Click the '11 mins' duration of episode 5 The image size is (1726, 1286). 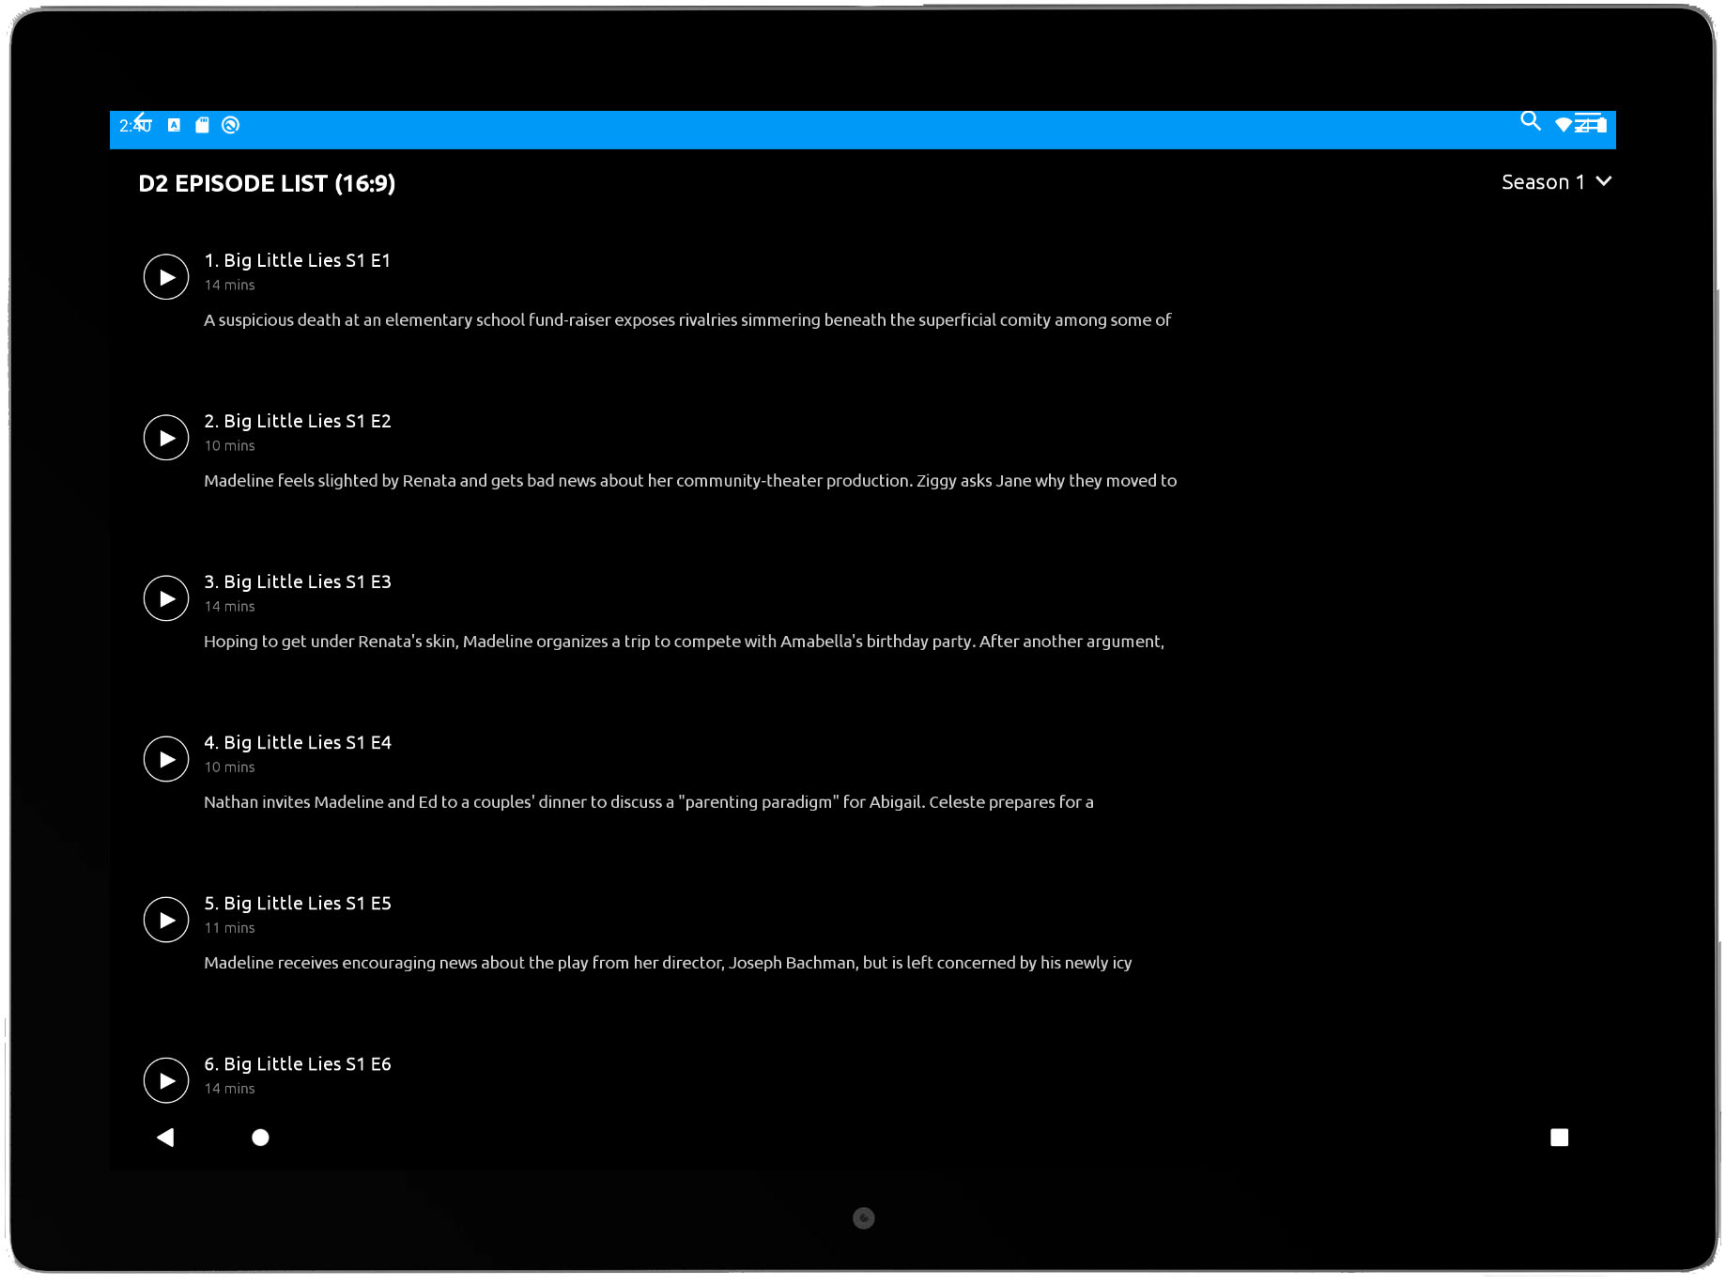[x=229, y=928]
